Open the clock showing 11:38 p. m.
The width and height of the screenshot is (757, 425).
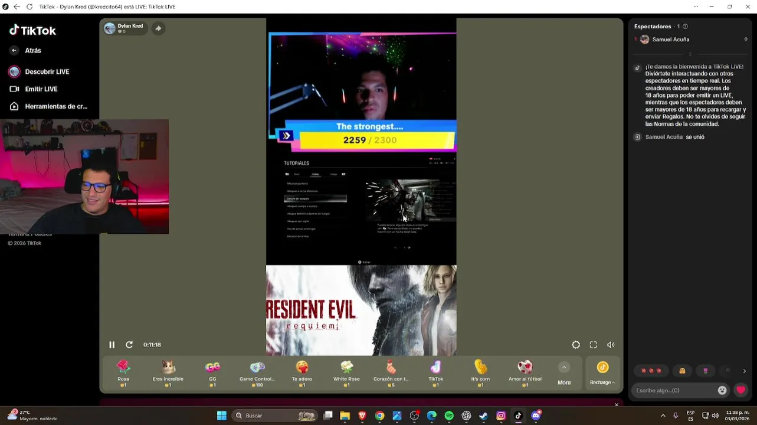pyautogui.click(x=737, y=416)
